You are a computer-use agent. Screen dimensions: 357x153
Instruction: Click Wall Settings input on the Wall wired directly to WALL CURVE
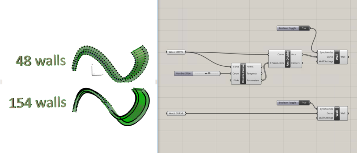click(x=326, y=118)
